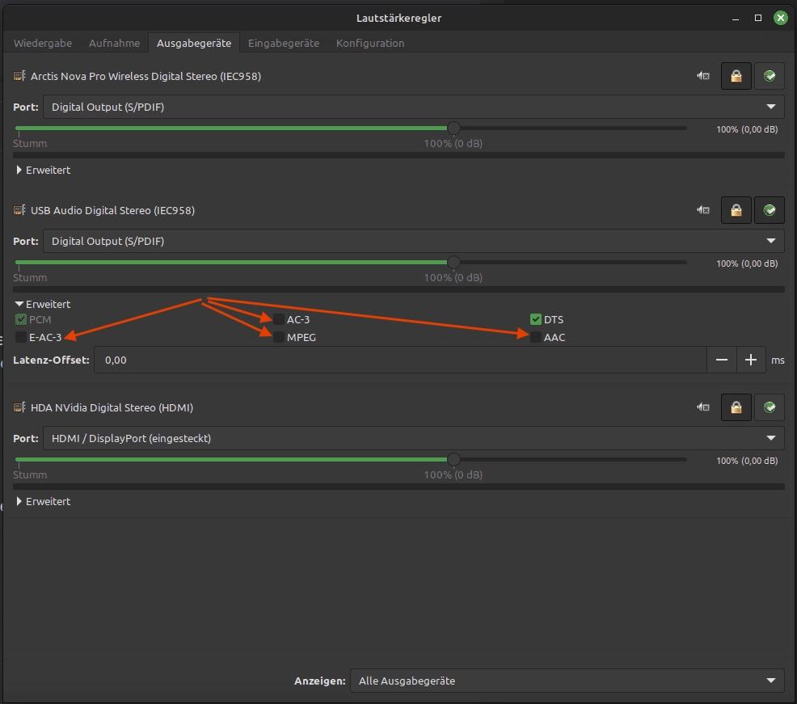Increase latency offset with plus button

[751, 360]
